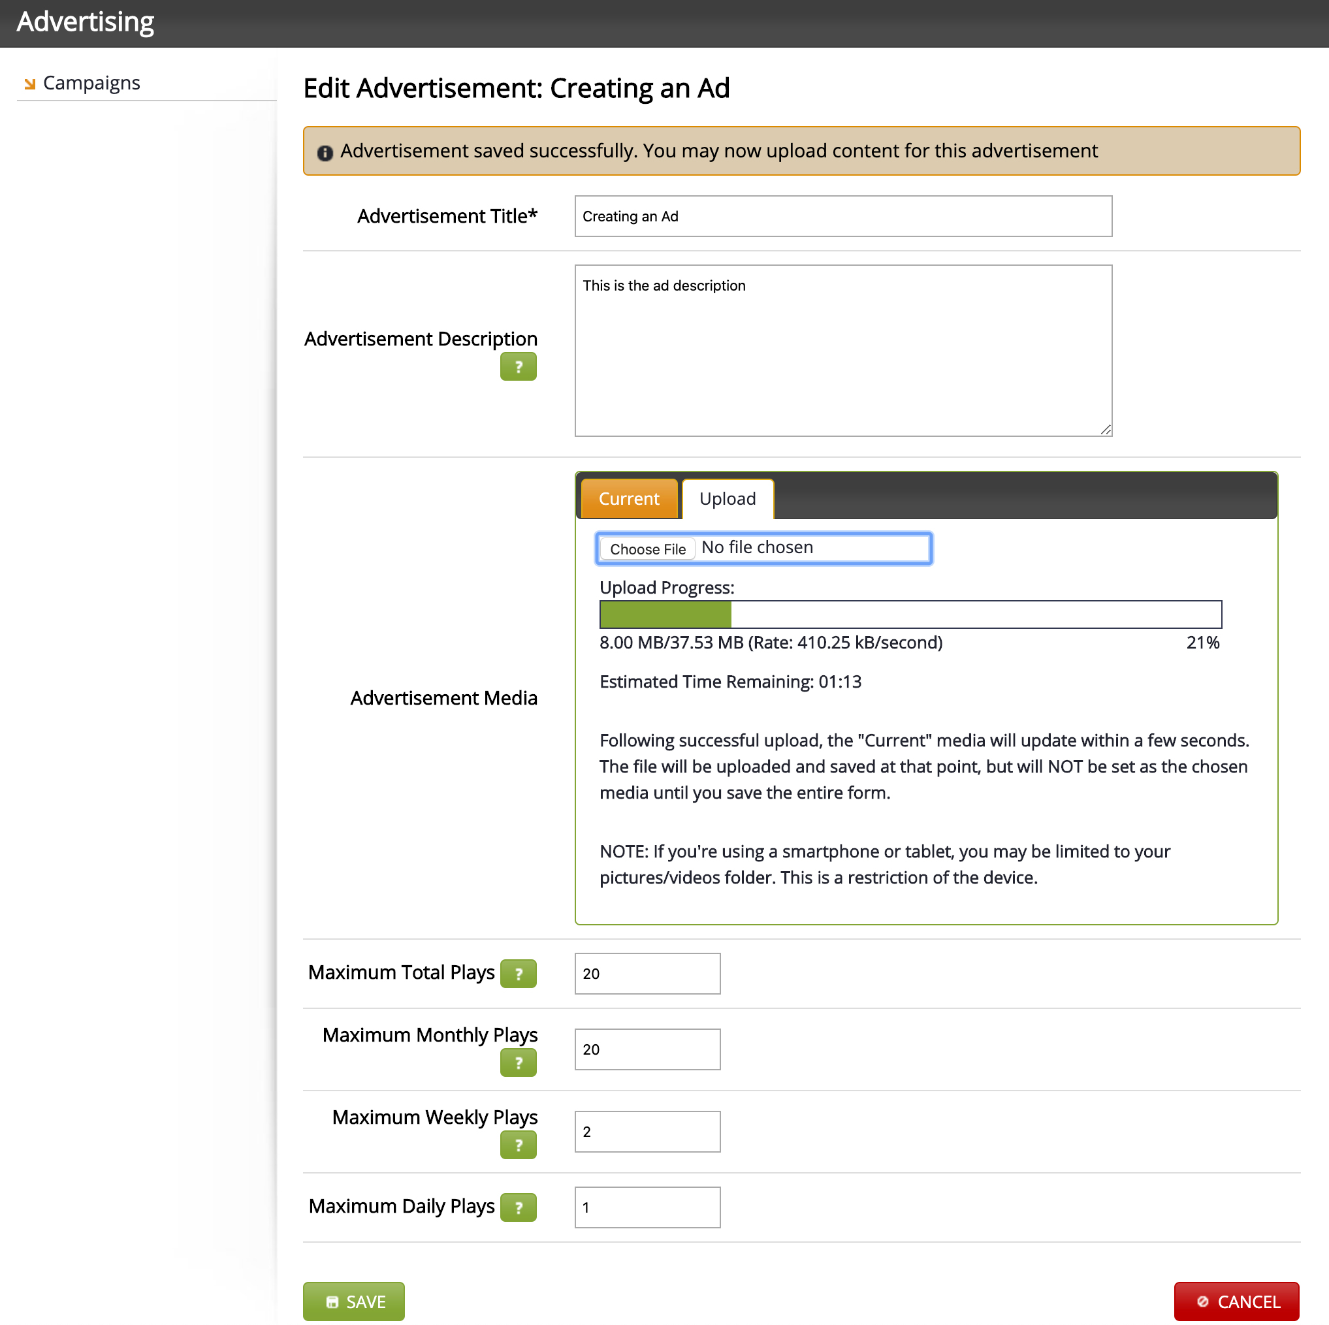Click the "8.00 MB/37.53 MB" rate text
The width and height of the screenshot is (1329, 1325).
coord(771,643)
